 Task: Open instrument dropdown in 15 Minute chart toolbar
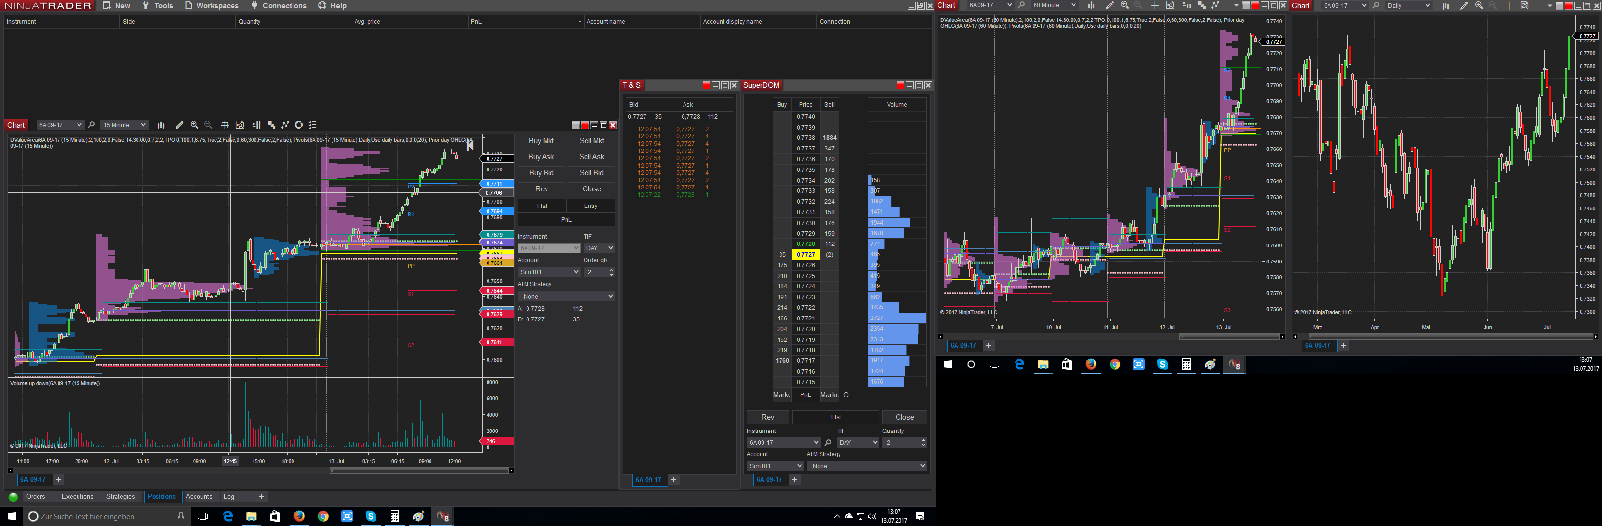(x=59, y=125)
